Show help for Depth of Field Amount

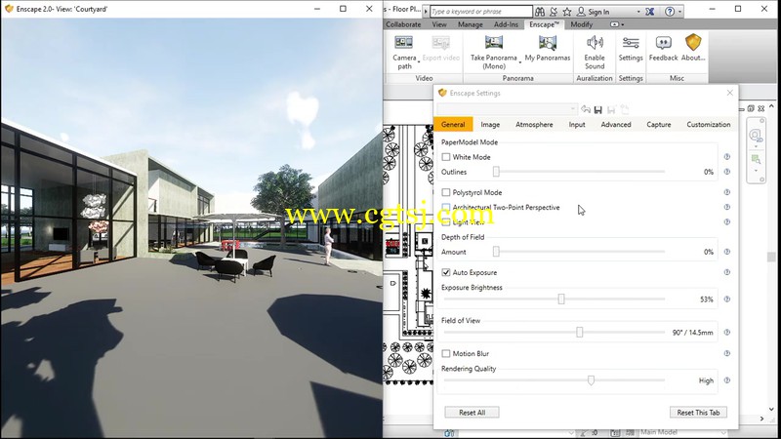point(726,252)
